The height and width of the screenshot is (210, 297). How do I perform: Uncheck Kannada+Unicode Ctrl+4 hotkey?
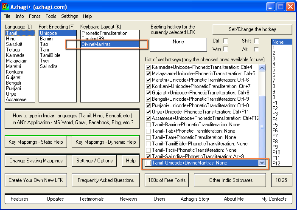pyautogui.click(x=148, y=67)
